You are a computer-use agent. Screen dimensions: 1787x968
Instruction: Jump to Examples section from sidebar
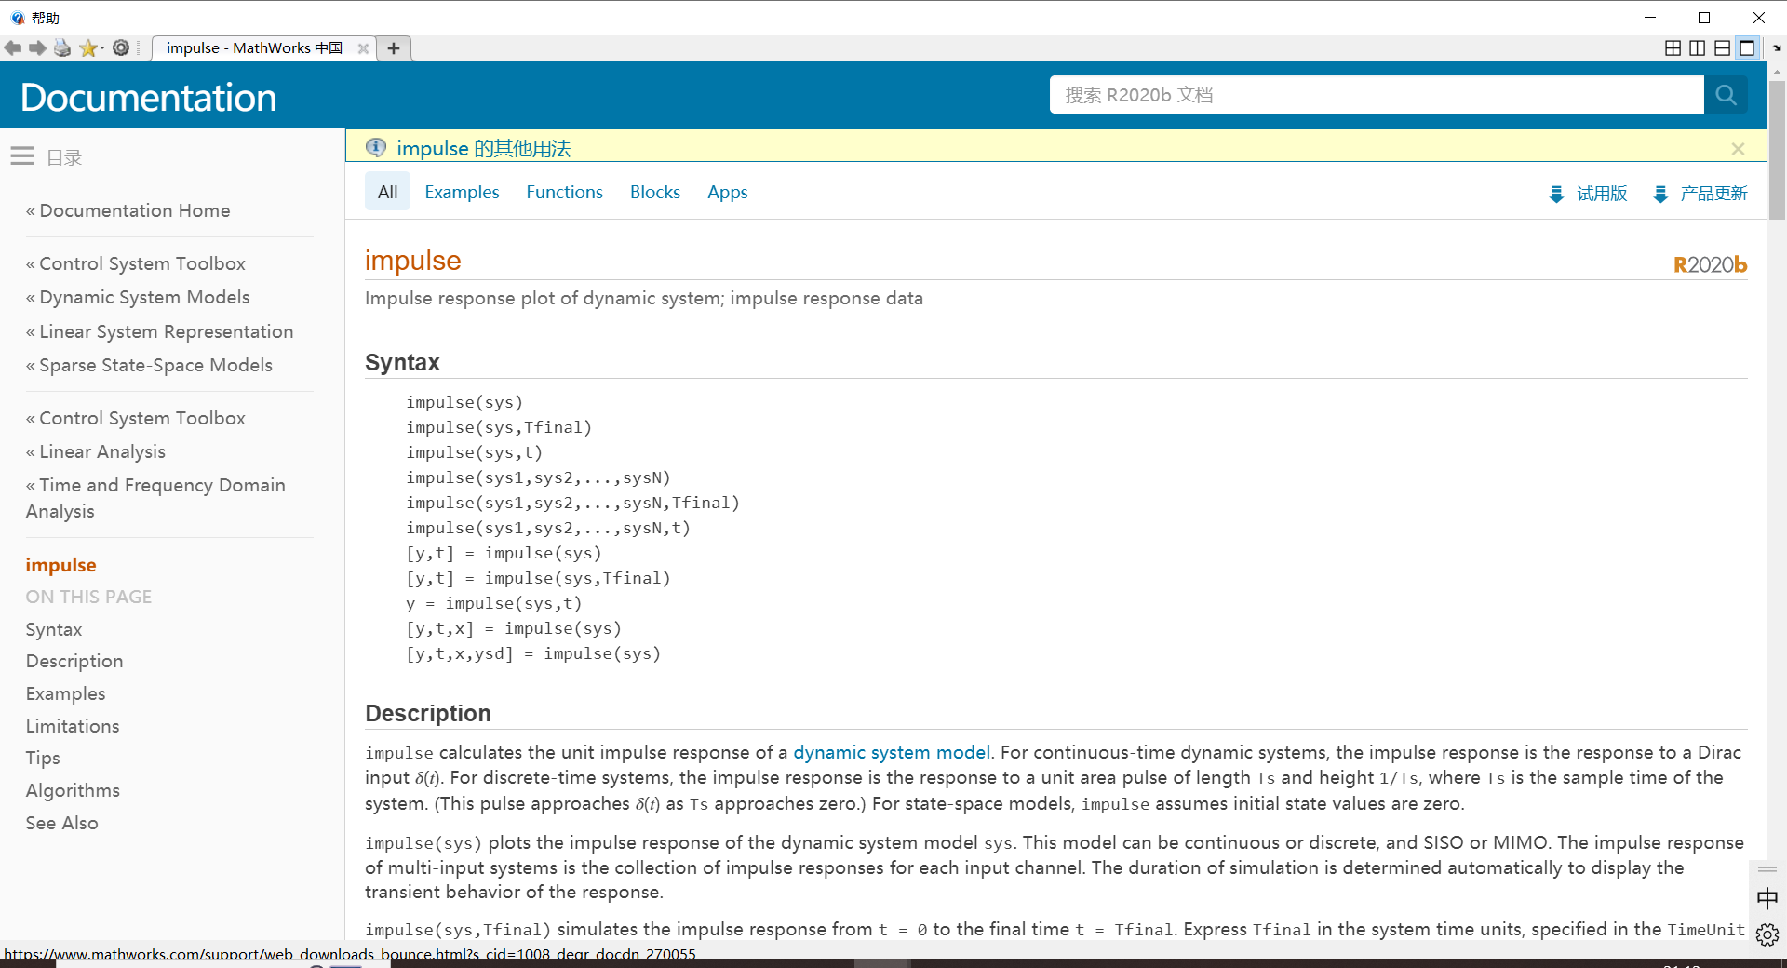tap(65, 694)
